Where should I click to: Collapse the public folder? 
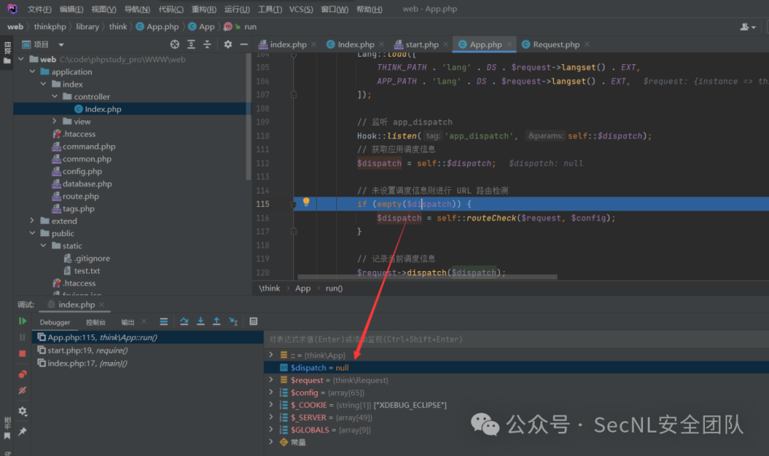[32, 233]
